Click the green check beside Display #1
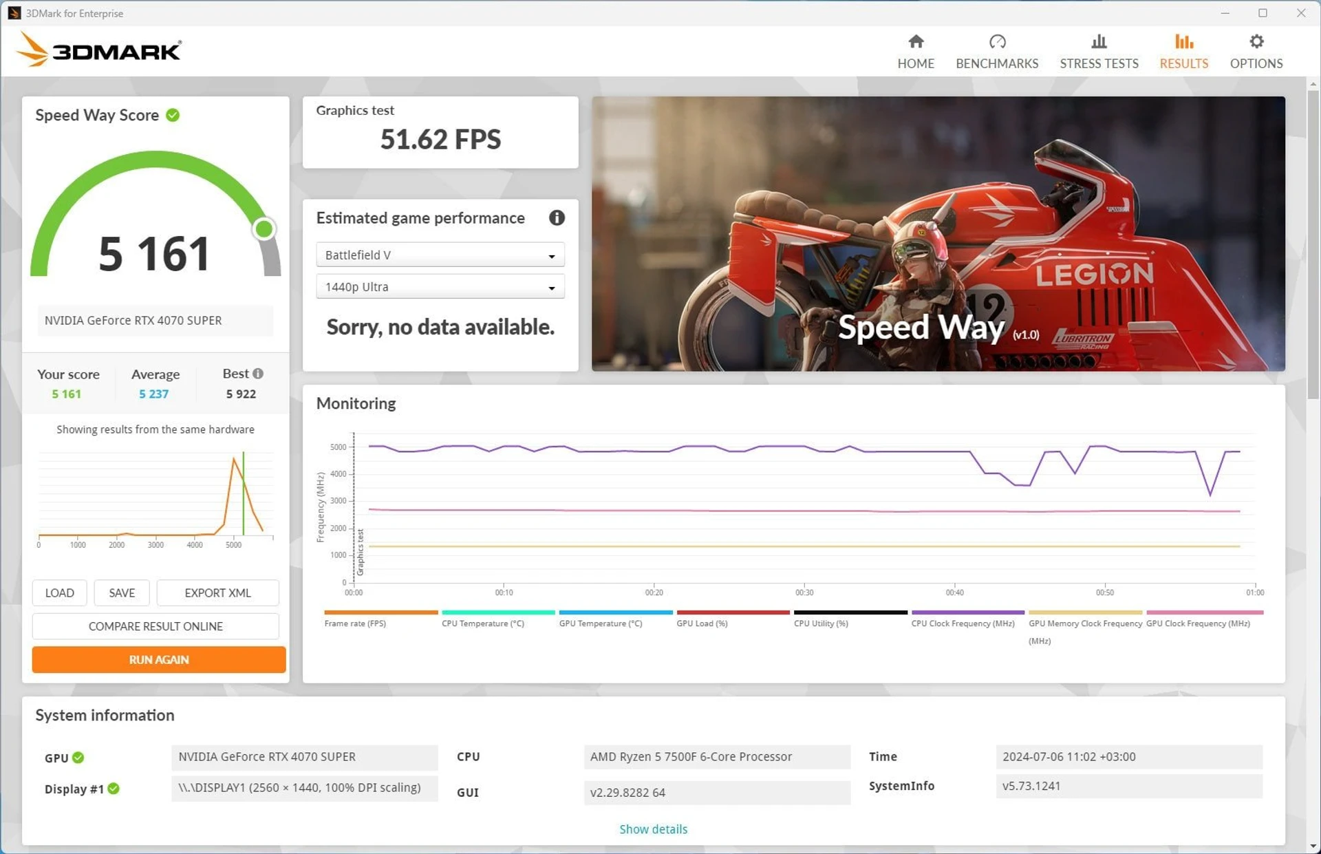The height and width of the screenshot is (854, 1321). 114,789
